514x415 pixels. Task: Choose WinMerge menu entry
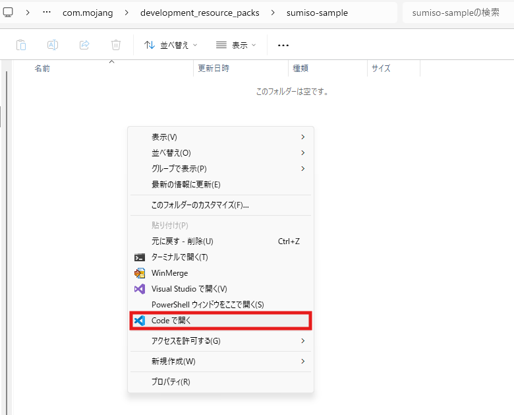tap(221, 273)
